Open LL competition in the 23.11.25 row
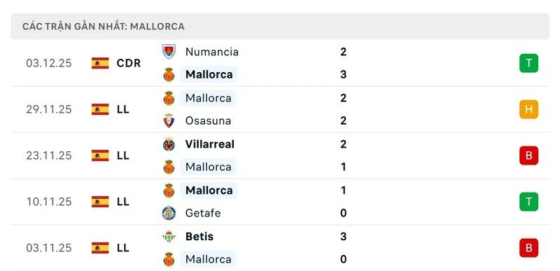 [123, 155]
